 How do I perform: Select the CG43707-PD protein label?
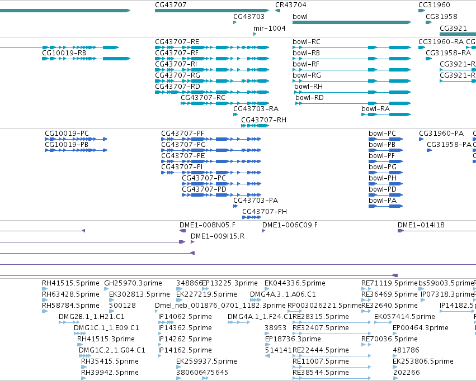(x=204, y=190)
